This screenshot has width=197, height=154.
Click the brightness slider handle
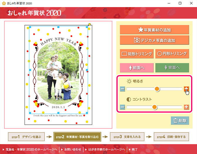tap(157, 89)
